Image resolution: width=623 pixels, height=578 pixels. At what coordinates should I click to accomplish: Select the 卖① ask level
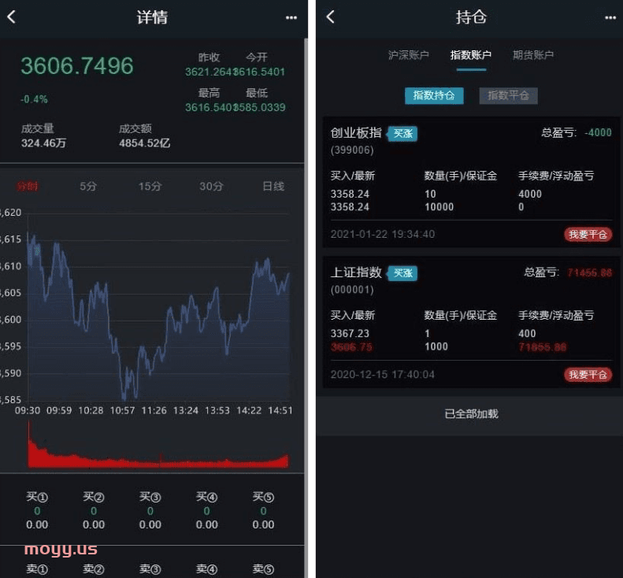pos(37,569)
